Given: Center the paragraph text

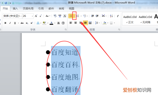Looking at the screenshot, I should [76, 23].
